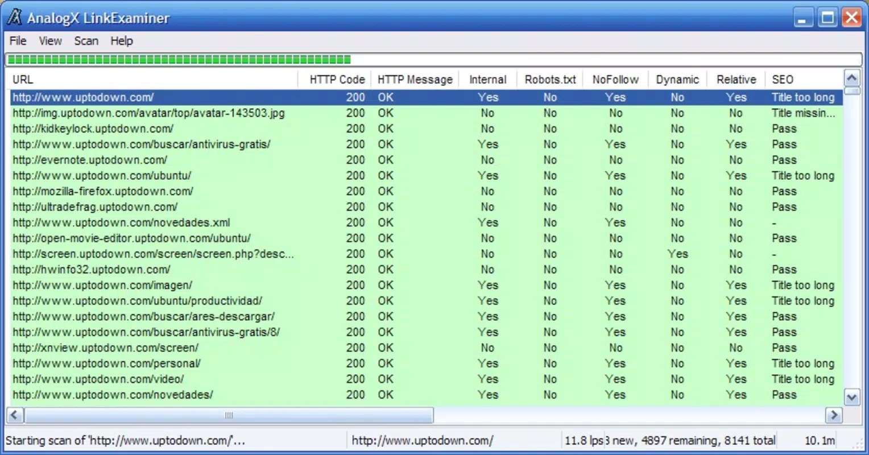The image size is (869, 455).
Task: Click the vertical scrollbar down arrow
Action: (852, 398)
